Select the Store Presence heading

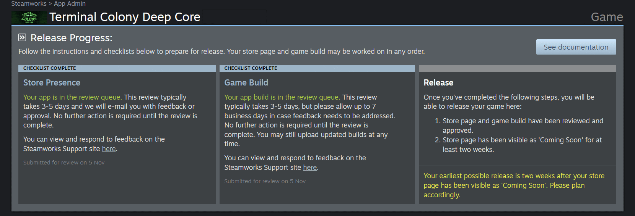(52, 83)
